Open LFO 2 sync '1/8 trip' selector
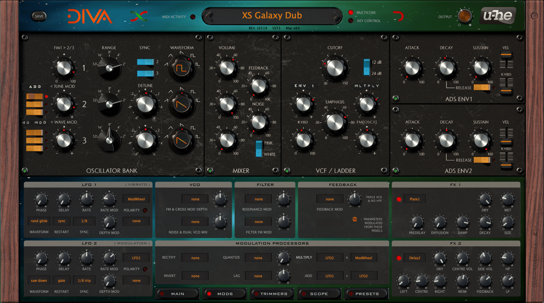544x303 pixels. pyautogui.click(x=84, y=281)
